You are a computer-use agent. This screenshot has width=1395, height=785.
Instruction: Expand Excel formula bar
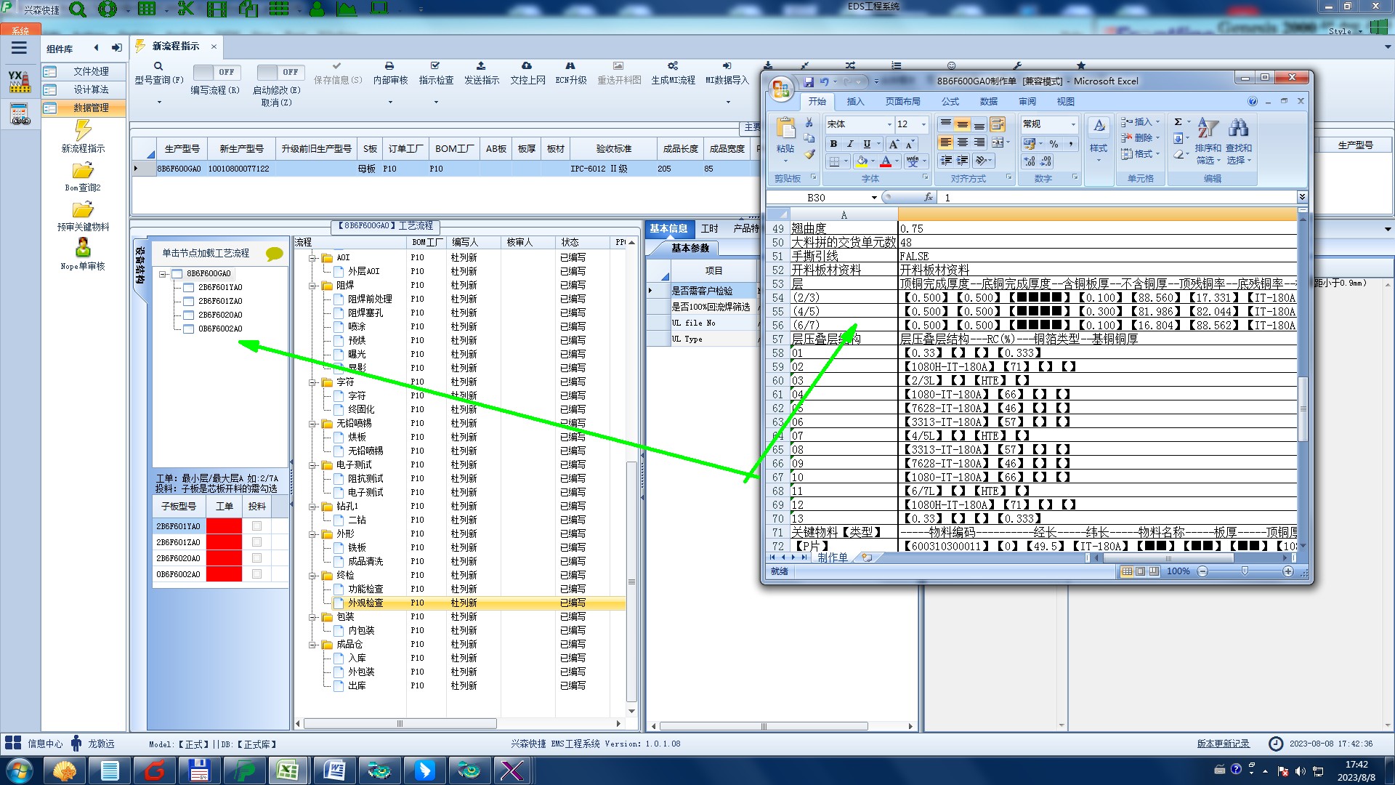1302,197
